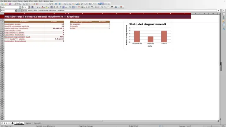Open the sidebar Functions deck
Viewport: 226px width, 127px height.
224,29
